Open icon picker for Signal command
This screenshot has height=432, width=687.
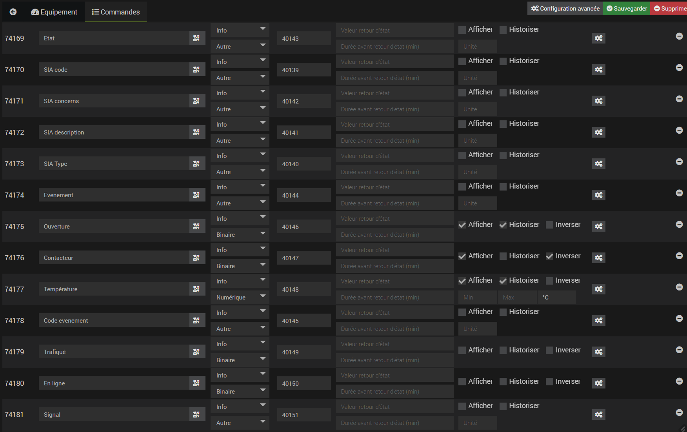pyautogui.click(x=197, y=414)
